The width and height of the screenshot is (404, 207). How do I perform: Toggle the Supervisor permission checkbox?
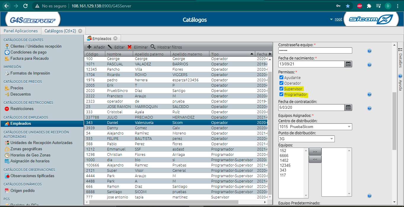282,89
